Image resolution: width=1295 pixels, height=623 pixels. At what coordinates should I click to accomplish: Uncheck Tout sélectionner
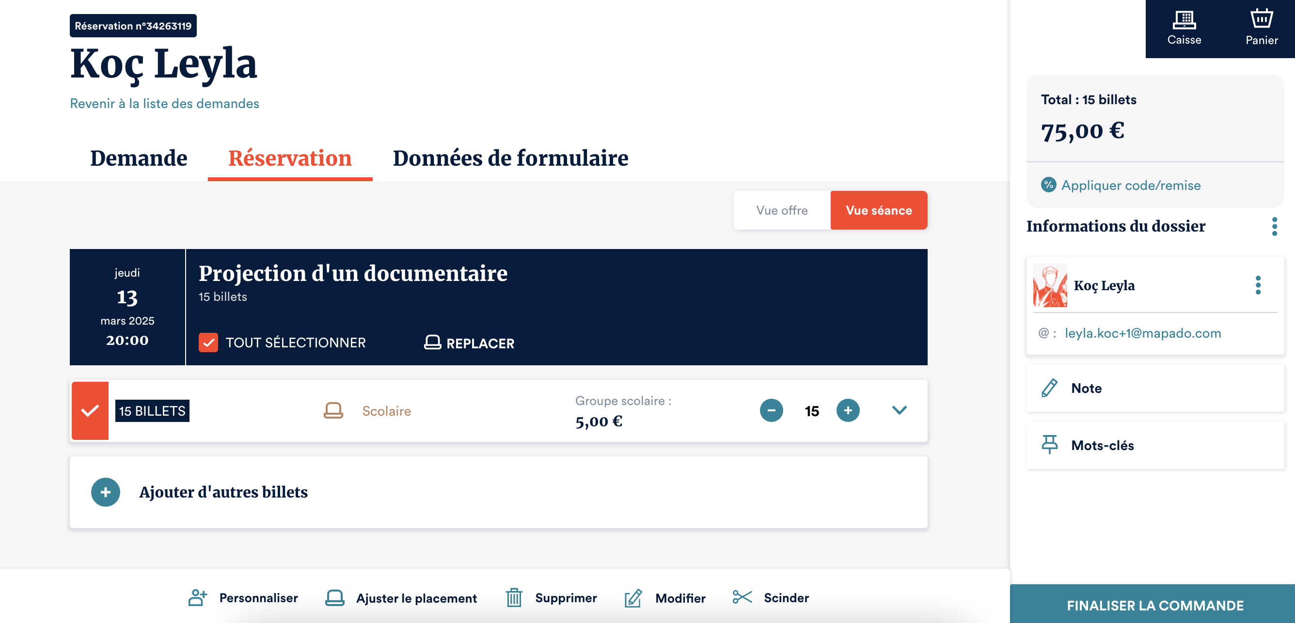[208, 343]
